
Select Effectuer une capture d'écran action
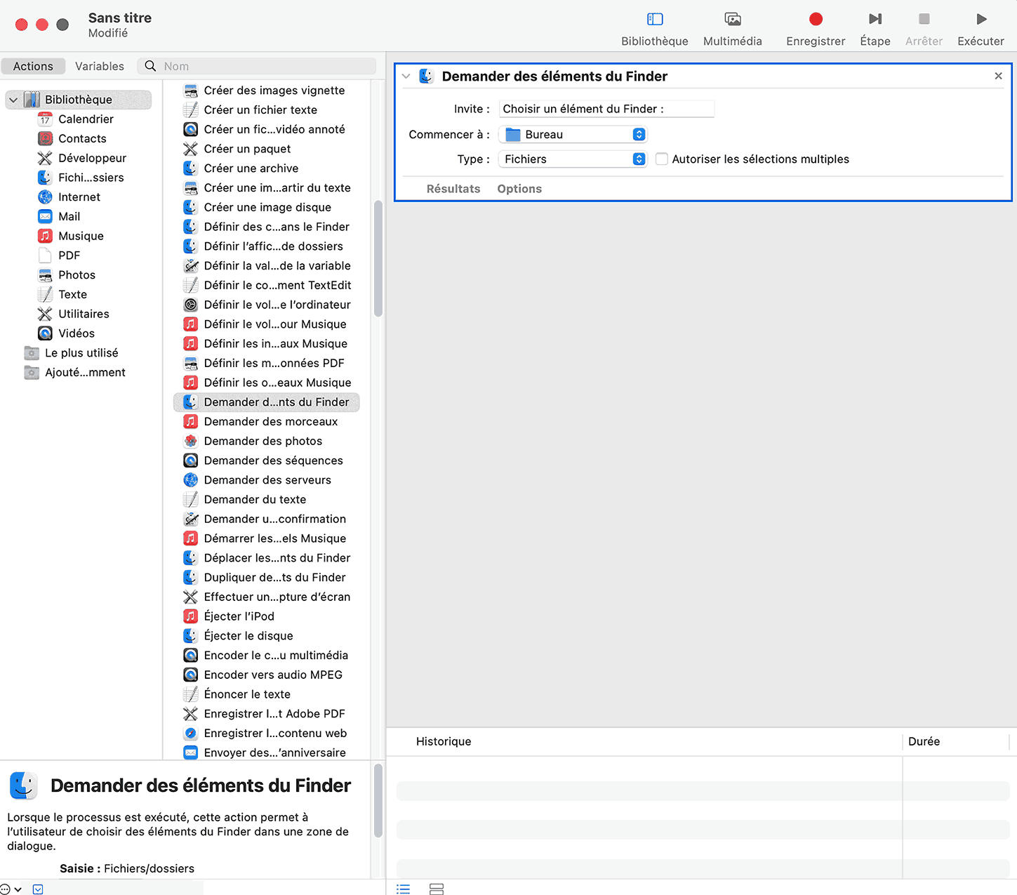pos(277,597)
